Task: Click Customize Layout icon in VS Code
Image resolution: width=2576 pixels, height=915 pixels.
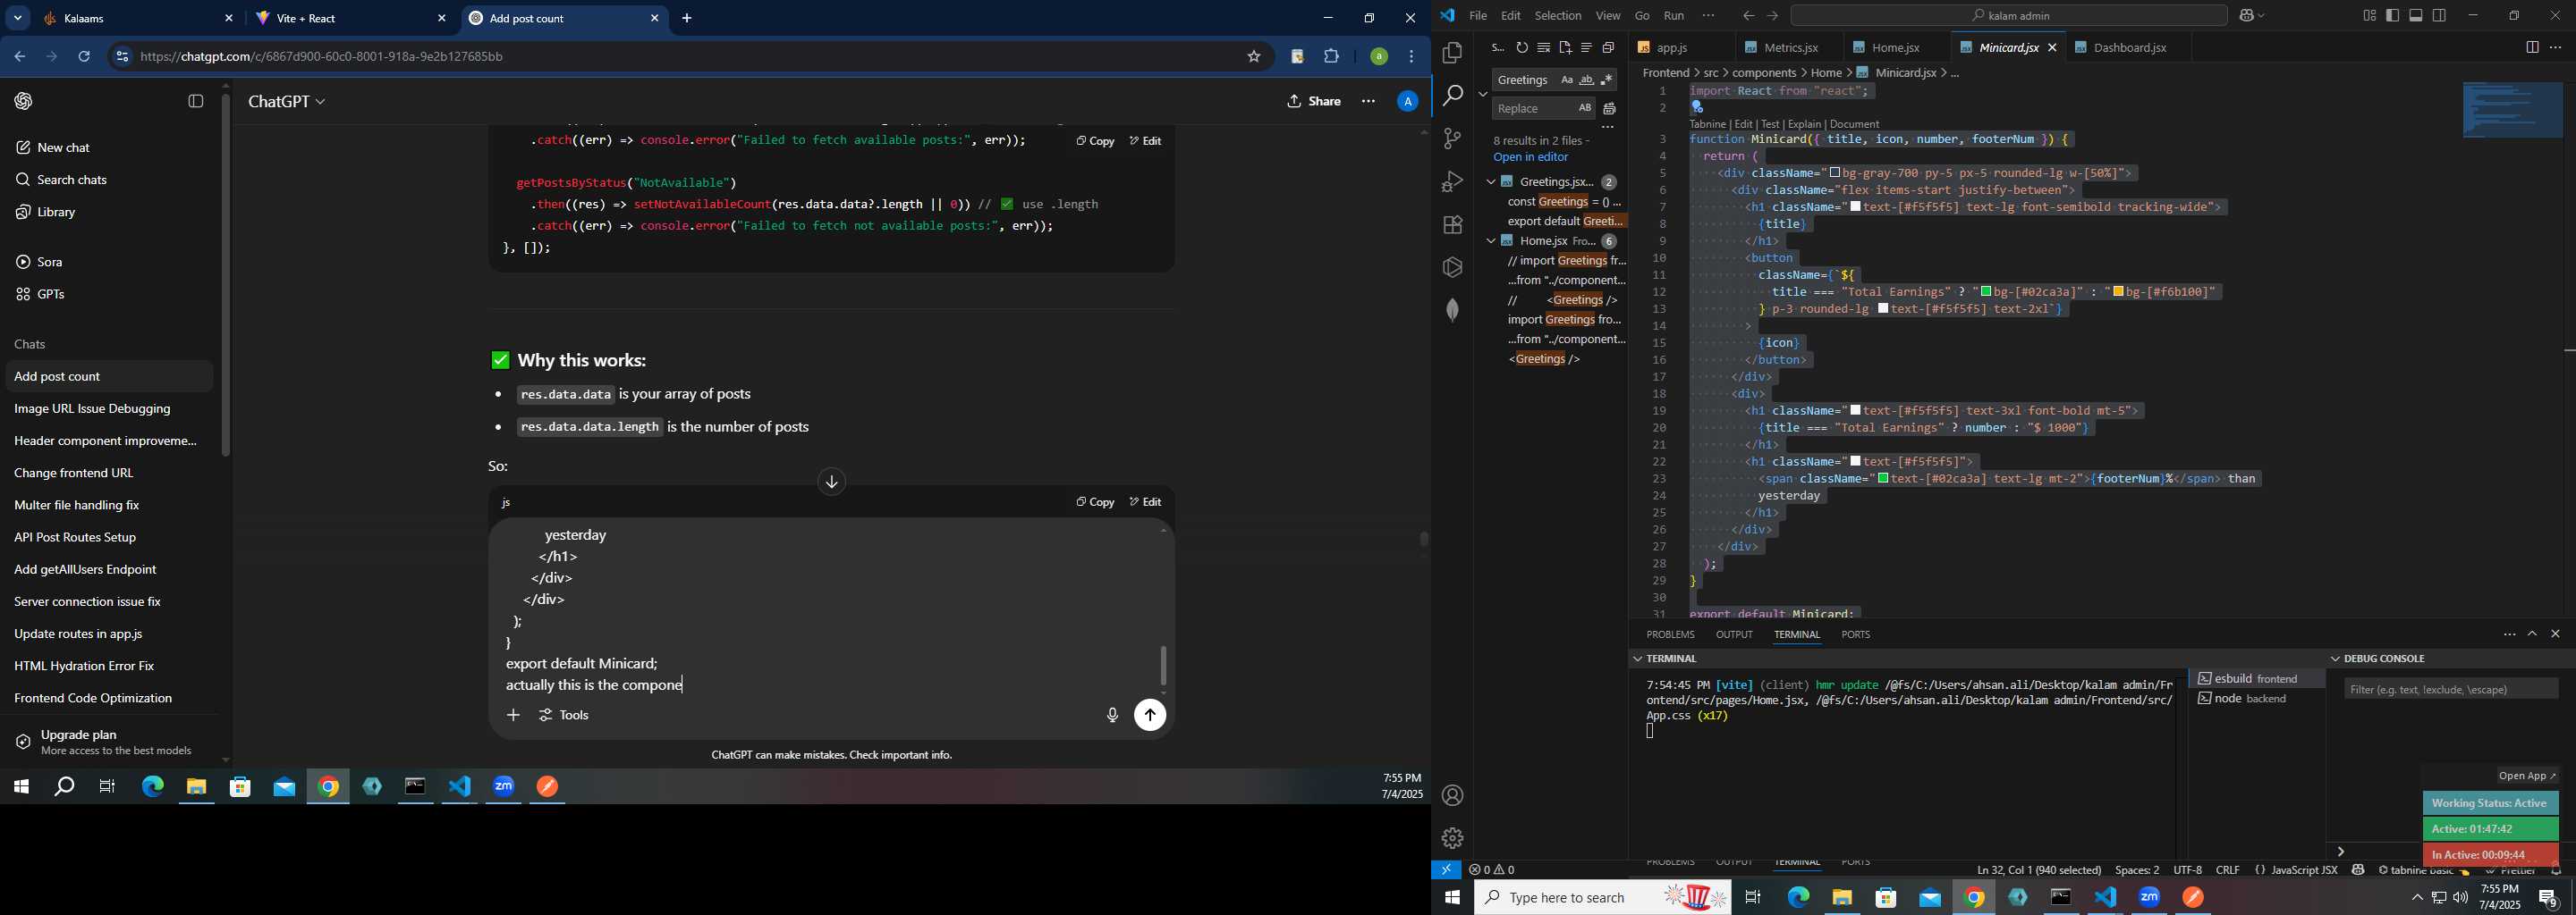Action: [2369, 15]
